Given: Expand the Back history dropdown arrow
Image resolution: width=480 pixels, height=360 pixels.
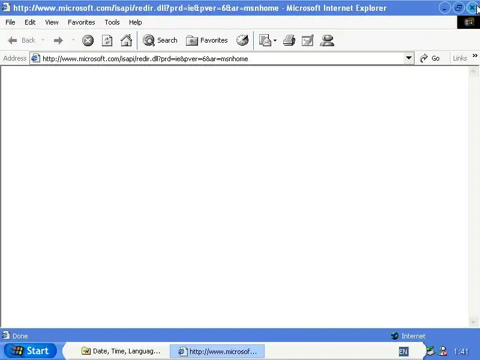Looking at the screenshot, I should pyautogui.click(x=43, y=40).
